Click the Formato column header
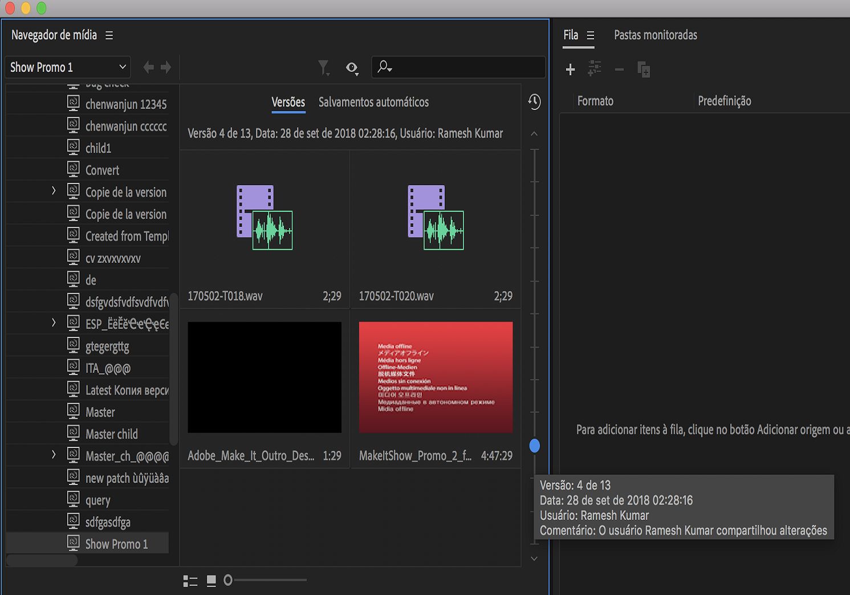The width and height of the screenshot is (850, 595). 595,101
